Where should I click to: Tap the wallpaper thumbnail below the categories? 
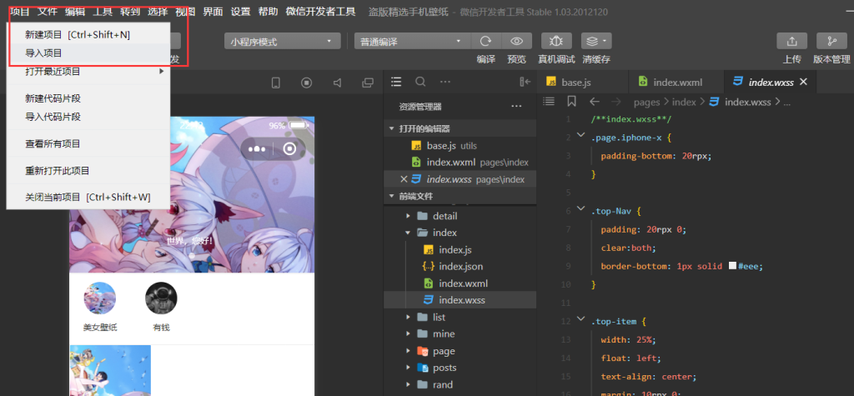110,370
